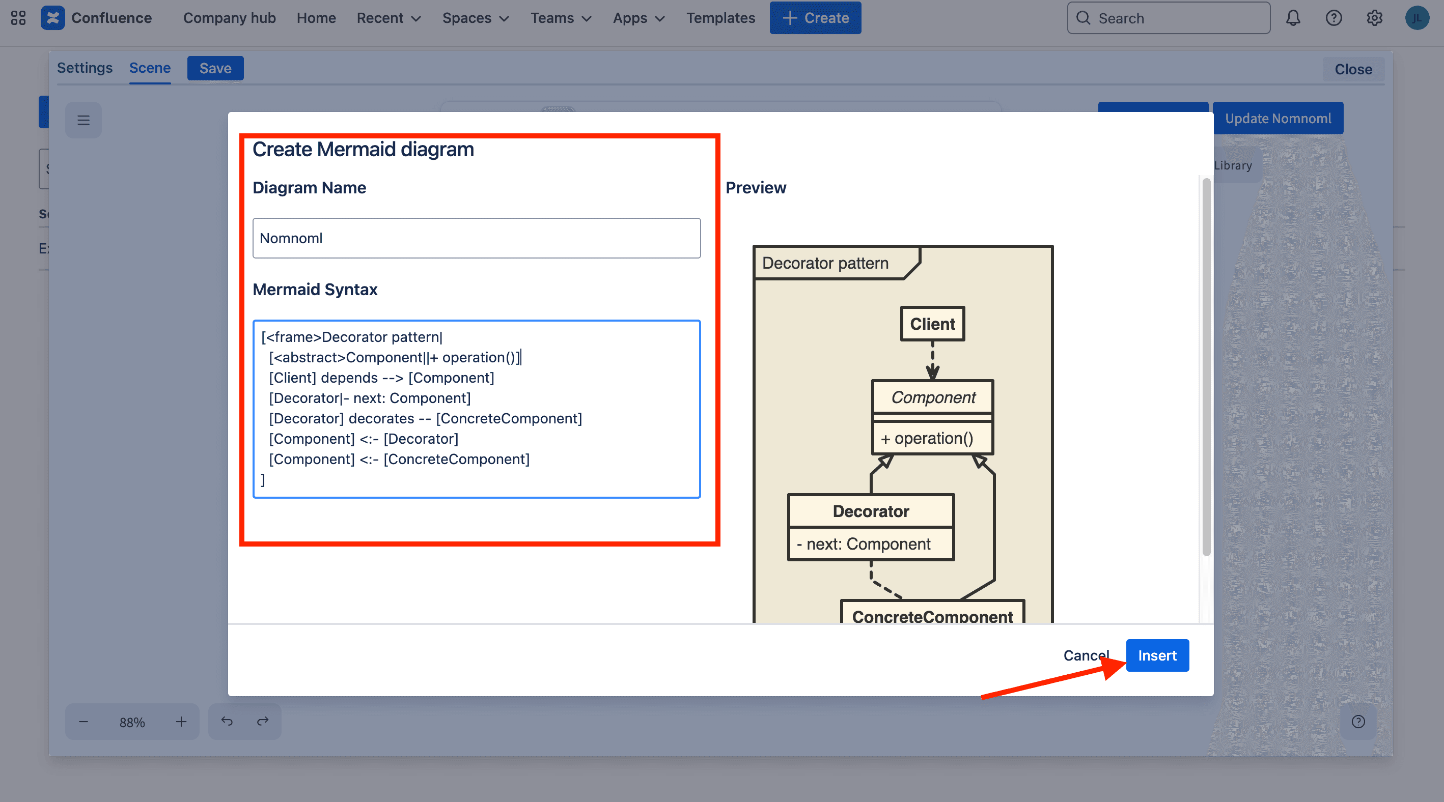Click the italic 'Component' title in preview

pyautogui.click(x=933, y=397)
